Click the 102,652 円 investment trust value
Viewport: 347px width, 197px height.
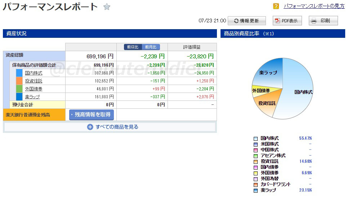tap(104, 81)
